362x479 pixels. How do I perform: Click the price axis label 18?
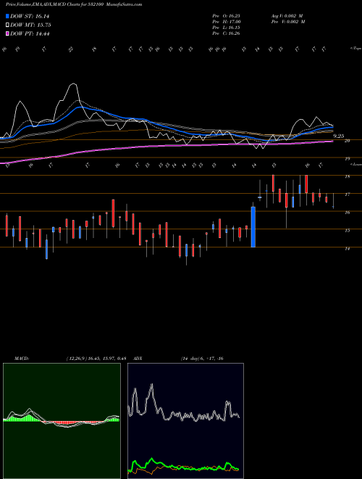347,176
